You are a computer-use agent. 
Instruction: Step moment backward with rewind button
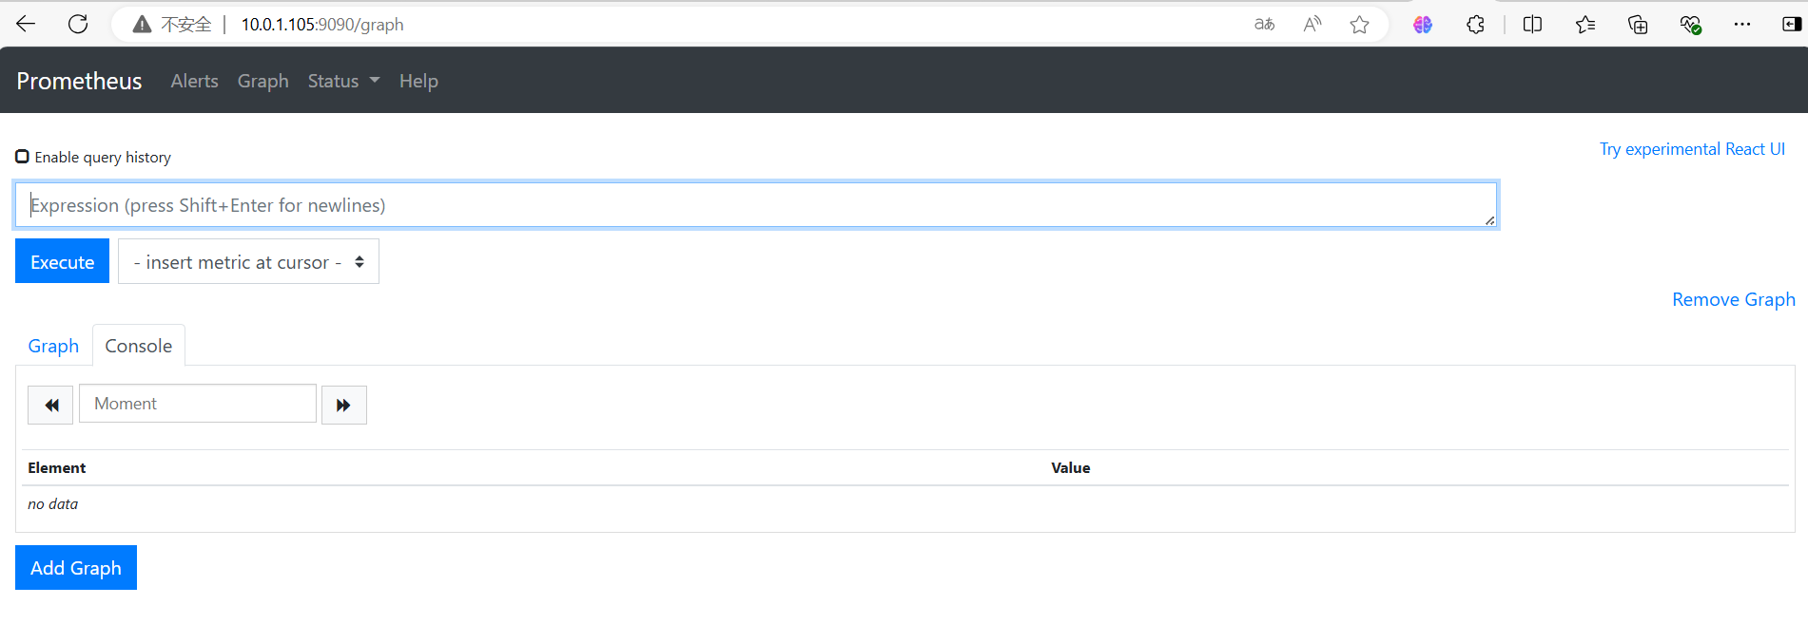click(x=50, y=405)
